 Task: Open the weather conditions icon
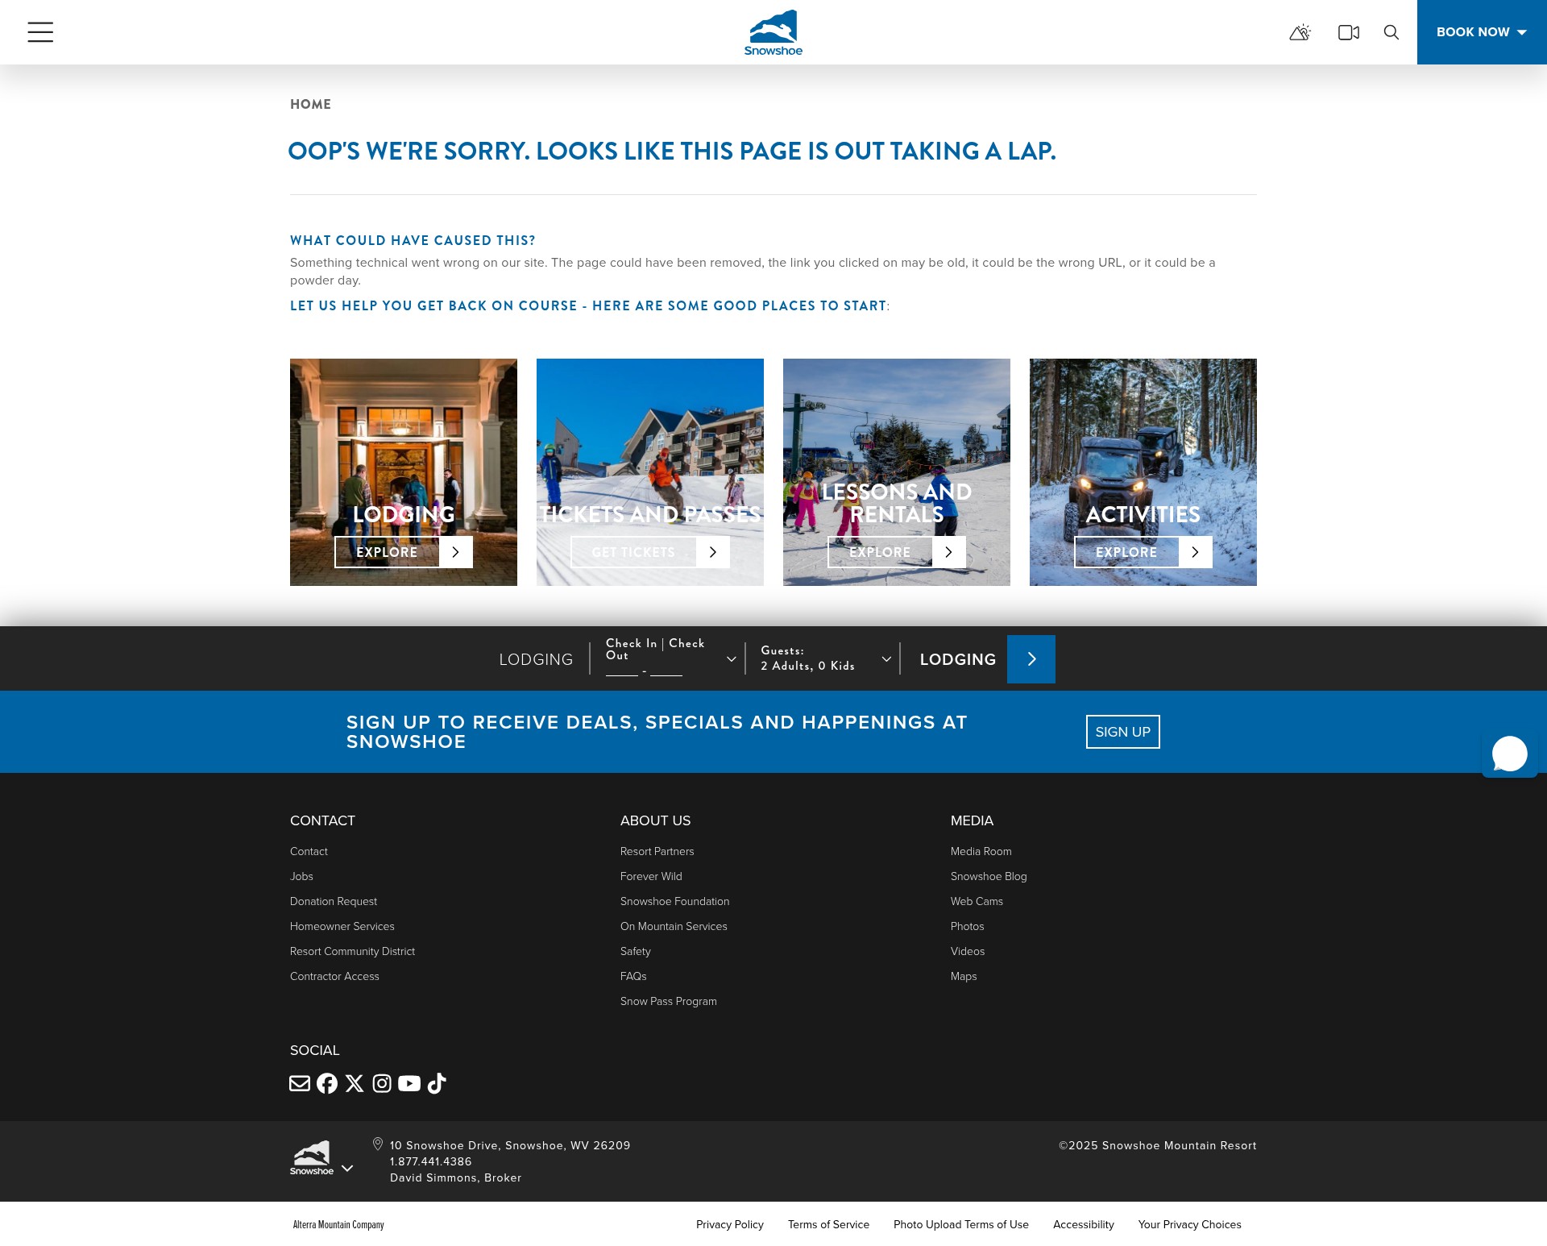point(1300,32)
